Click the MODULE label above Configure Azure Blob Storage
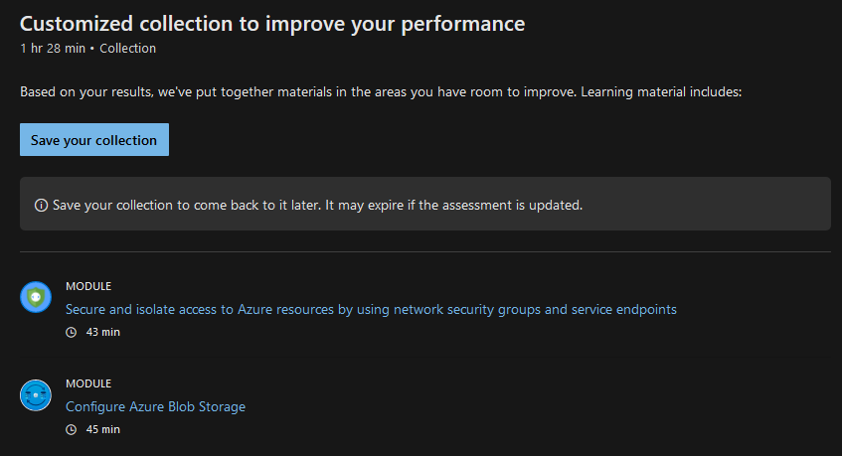The width and height of the screenshot is (842, 456). (x=88, y=383)
